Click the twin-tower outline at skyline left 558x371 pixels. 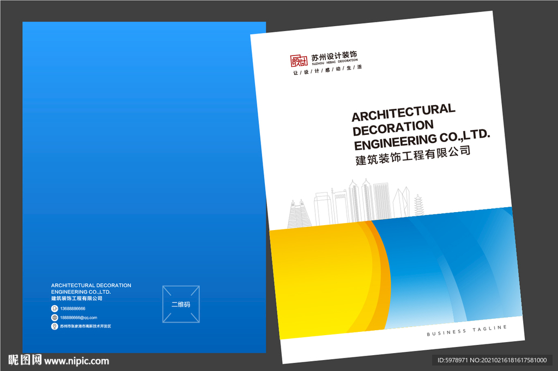tap(299, 214)
